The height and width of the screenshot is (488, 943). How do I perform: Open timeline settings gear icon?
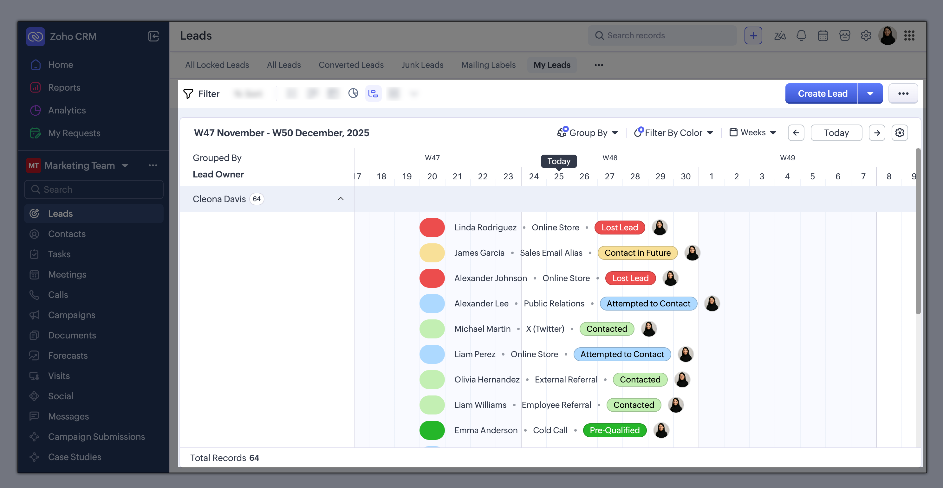900,132
